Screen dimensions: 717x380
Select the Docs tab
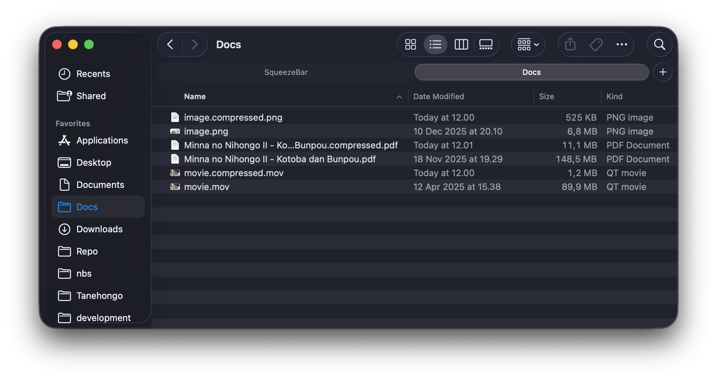click(x=531, y=72)
